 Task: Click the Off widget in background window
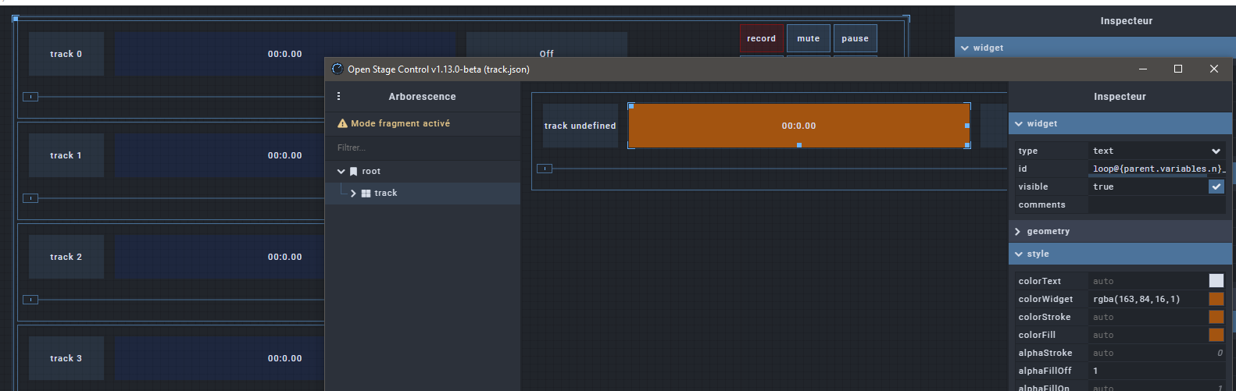coord(547,45)
